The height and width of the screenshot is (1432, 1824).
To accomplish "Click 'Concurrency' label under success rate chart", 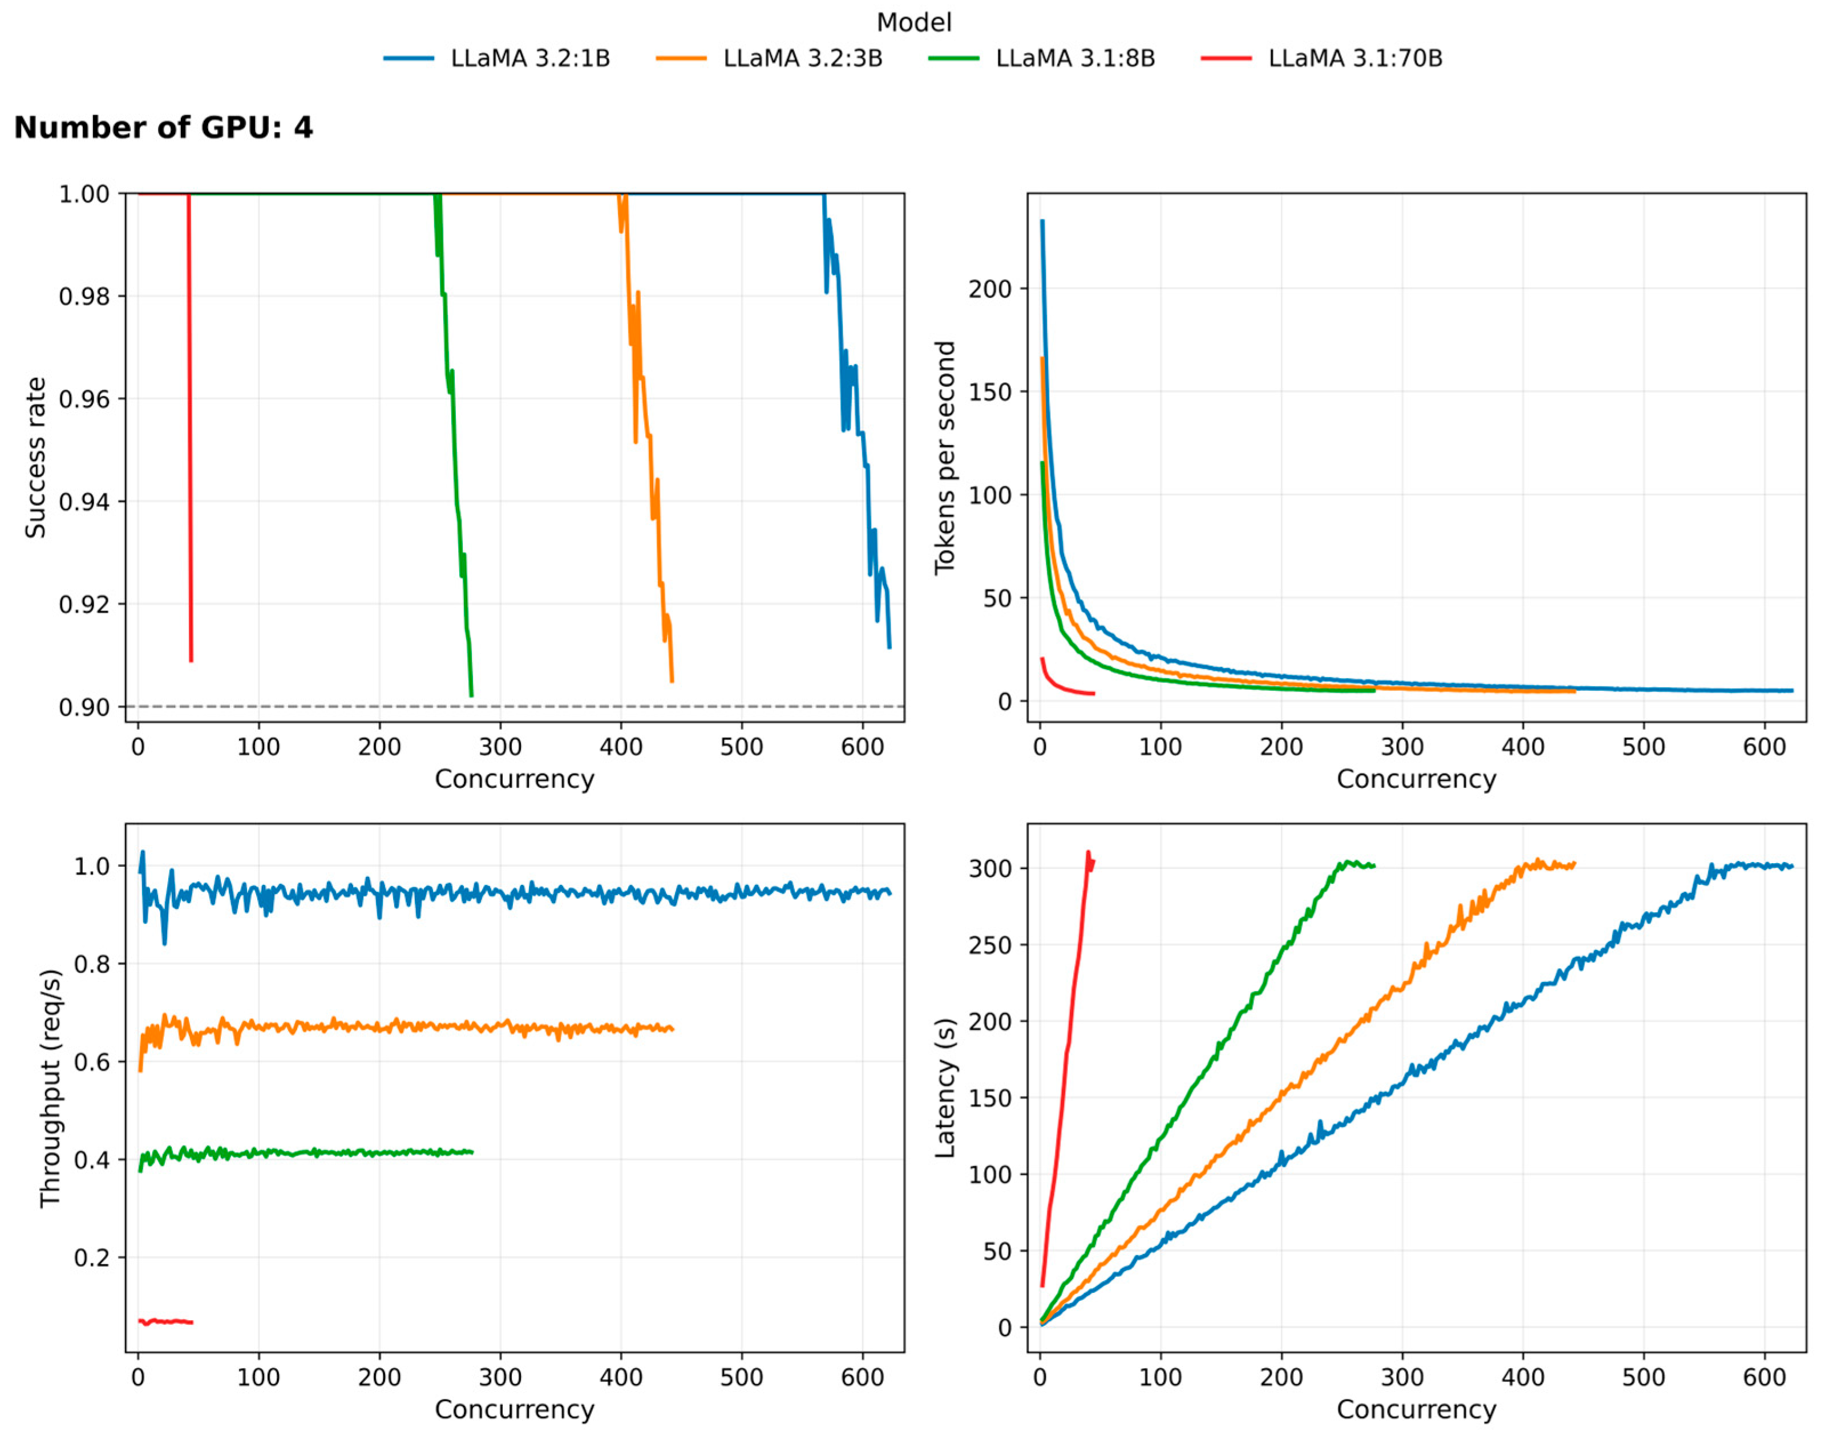I will click(514, 779).
